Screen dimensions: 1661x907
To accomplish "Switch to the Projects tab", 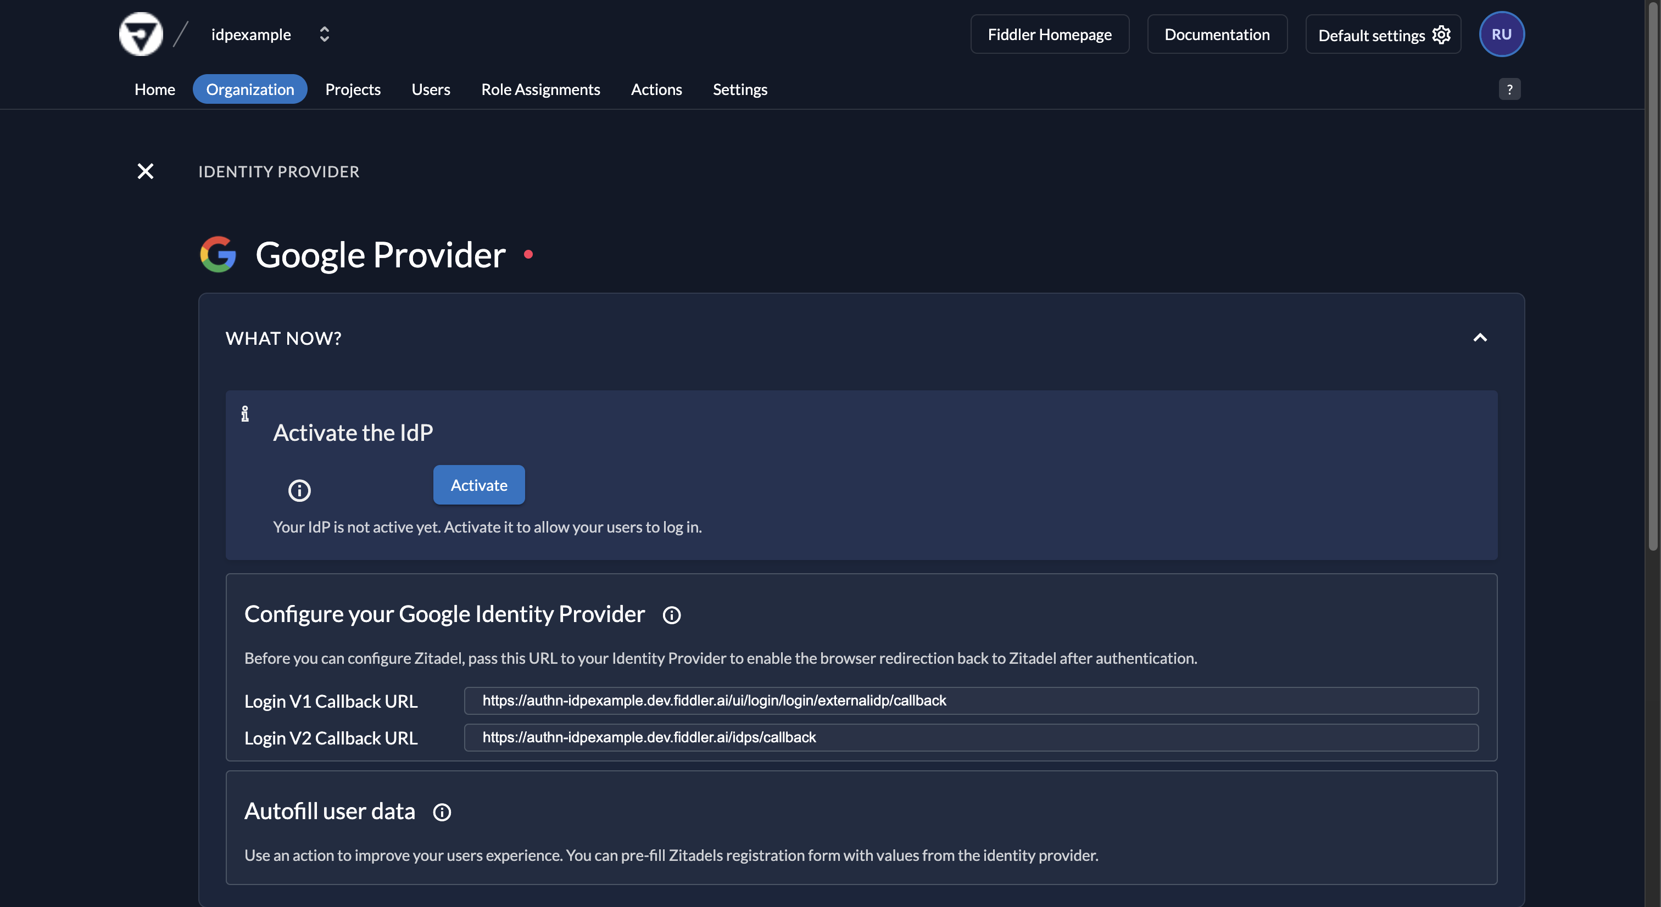I will click(x=353, y=89).
